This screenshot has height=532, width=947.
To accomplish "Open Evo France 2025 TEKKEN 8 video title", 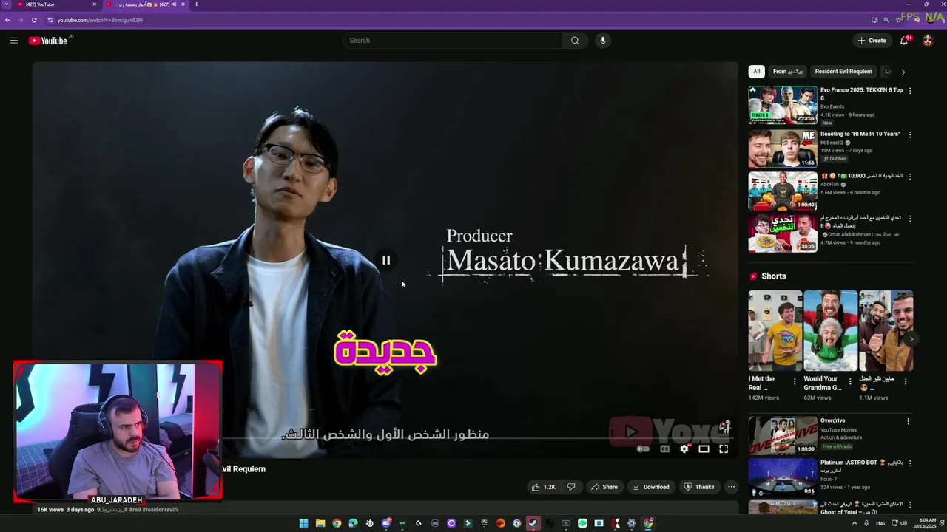I will pos(861,93).
